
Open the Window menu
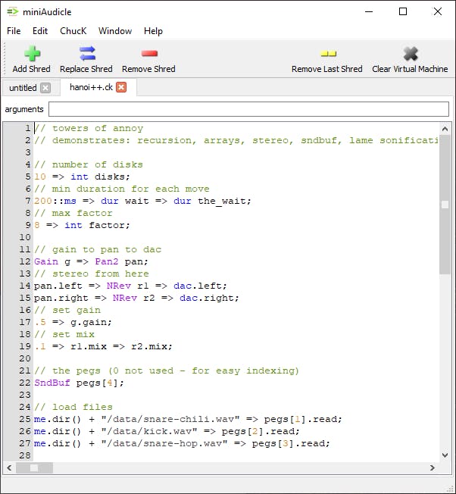(x=115, y=31)
